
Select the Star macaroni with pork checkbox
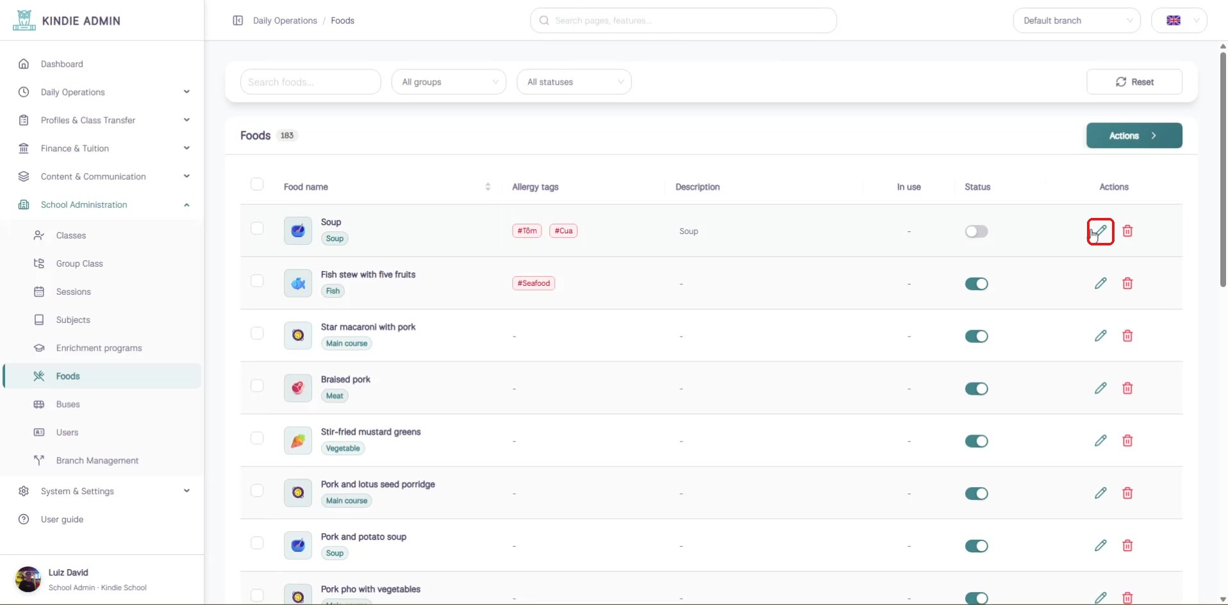(257, 333)
